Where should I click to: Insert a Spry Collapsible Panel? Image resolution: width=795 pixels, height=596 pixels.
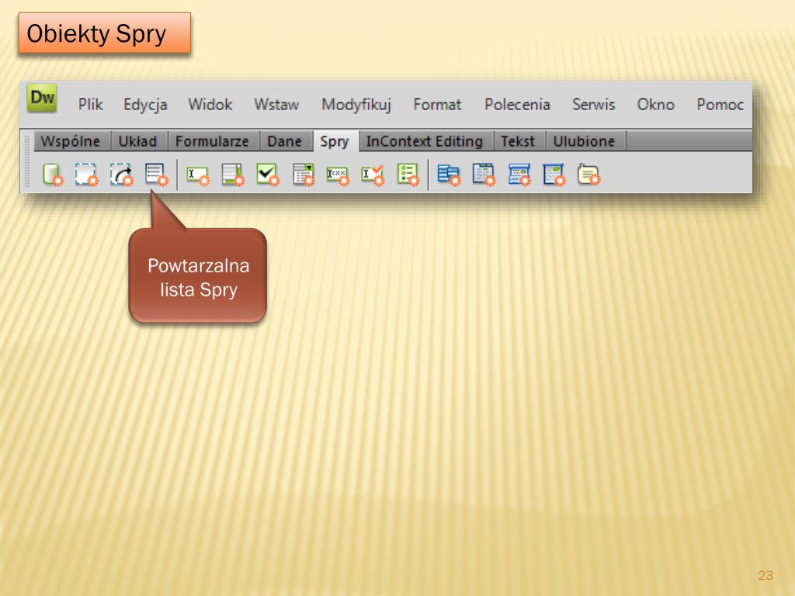pyautogui.click(x=554, y=175)
